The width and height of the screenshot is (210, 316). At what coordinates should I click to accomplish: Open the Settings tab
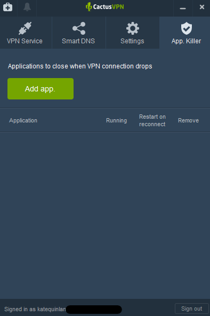(x=132, y=33)
